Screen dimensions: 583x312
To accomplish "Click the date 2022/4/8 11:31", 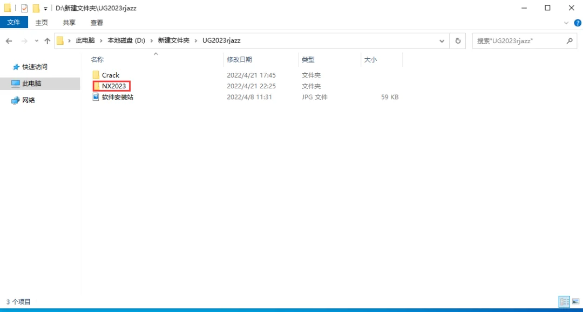I will pos(249,97).
